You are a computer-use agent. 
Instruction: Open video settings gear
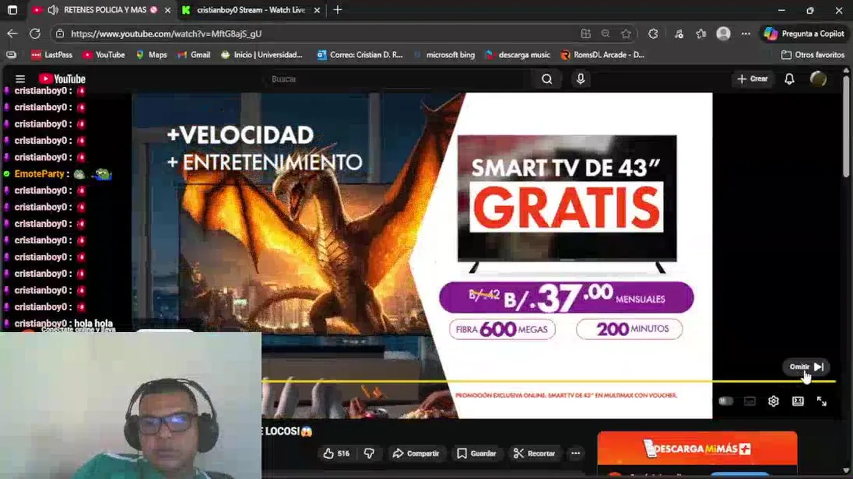773,401
